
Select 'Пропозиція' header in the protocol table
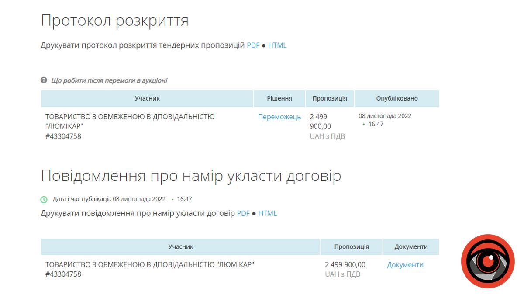click(330, 98)
